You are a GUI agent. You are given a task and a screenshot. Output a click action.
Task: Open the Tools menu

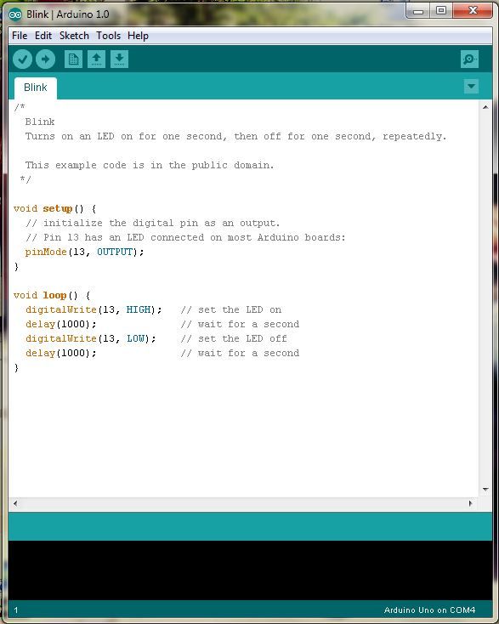(108, 36)
